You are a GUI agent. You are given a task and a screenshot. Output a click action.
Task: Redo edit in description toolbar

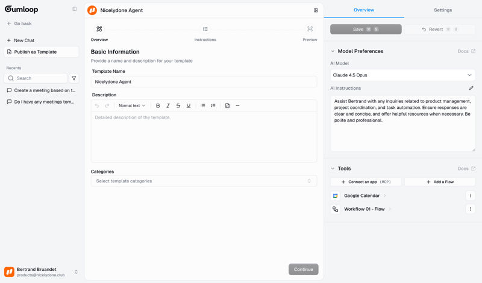[x=107, y=106]
